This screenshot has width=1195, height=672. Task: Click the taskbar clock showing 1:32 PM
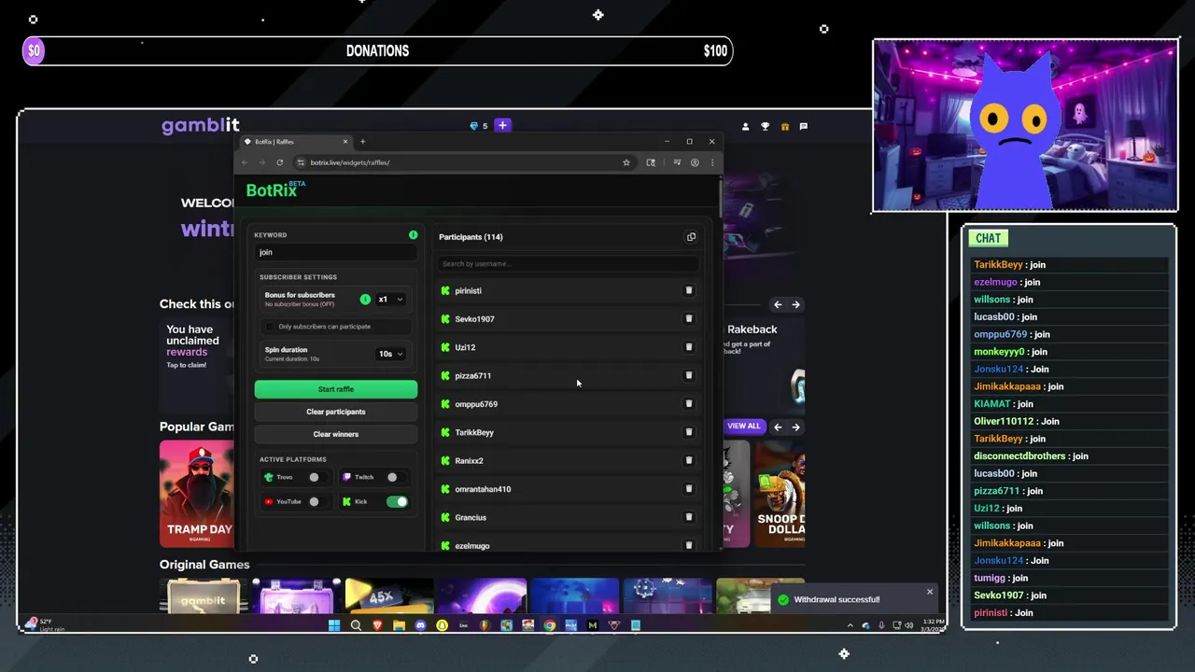click(933, 625)
